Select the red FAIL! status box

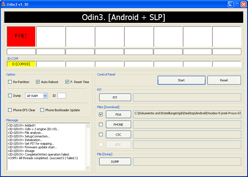click(x=21, y=37)
